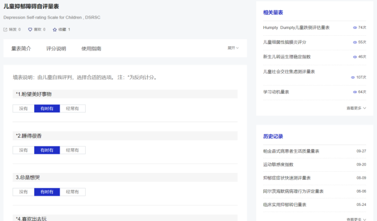Select 没有 for question 1 盼望美好事物

click(x=23, y=109)
